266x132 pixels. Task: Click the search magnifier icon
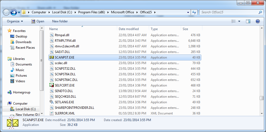tap(260, 12)
